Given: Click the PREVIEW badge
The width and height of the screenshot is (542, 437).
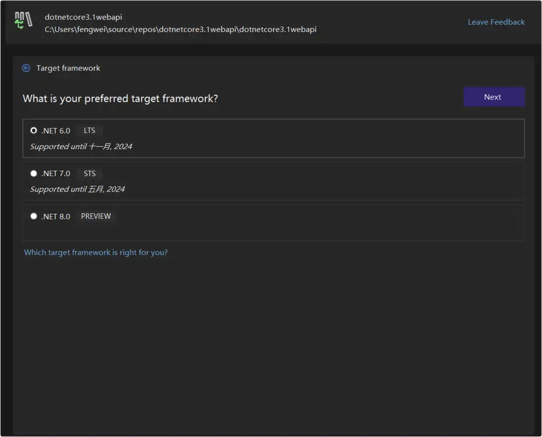Looking at the screenshot, I should tap(96, 216).
